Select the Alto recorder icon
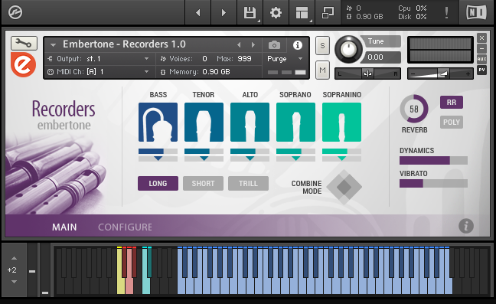Viewport: 496px width, 304px height. [x=250, y=122]
